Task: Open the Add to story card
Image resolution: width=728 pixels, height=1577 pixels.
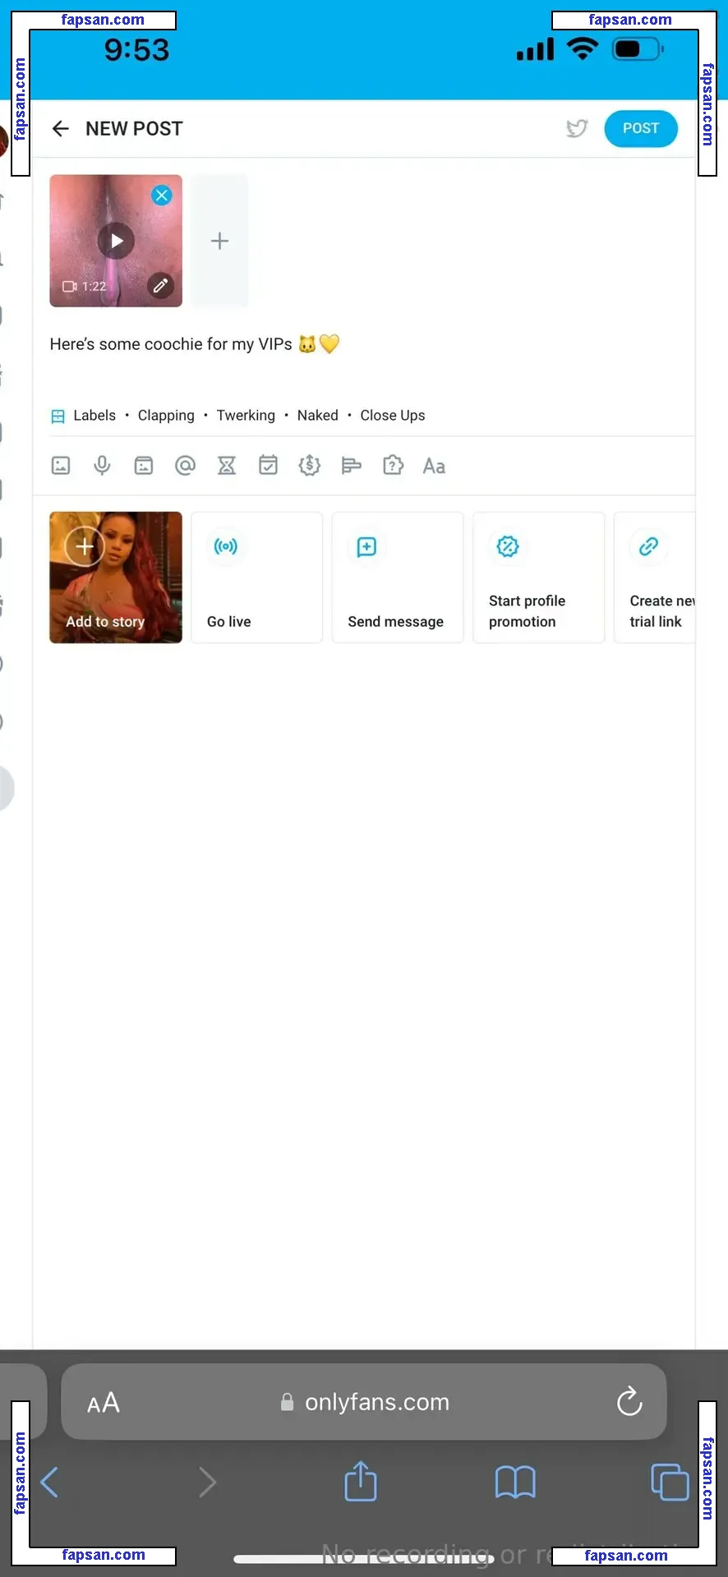Action: 116,577
